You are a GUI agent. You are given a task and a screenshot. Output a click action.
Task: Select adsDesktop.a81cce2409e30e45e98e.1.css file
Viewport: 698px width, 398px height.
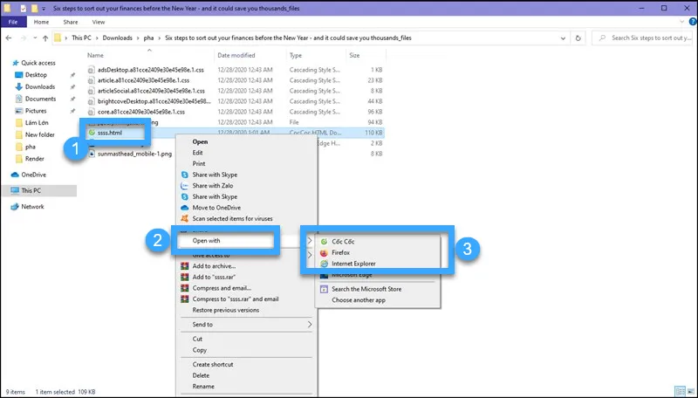(150, 70)
